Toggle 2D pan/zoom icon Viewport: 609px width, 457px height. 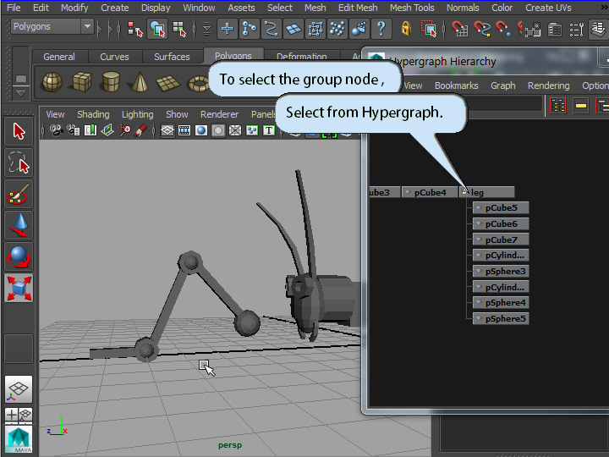pyautogui.click(x=124, y=130)
